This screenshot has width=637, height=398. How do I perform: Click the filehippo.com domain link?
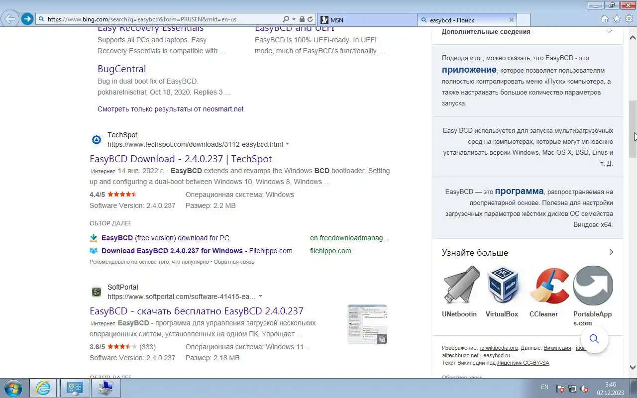coord(330,251)
